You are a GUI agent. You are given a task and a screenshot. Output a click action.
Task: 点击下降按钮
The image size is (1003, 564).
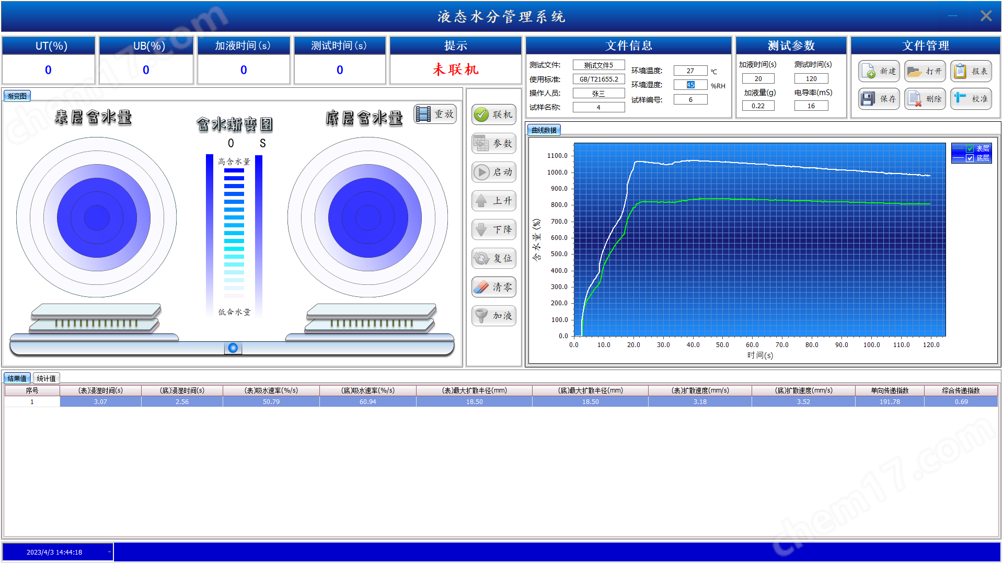coord(493,229)
